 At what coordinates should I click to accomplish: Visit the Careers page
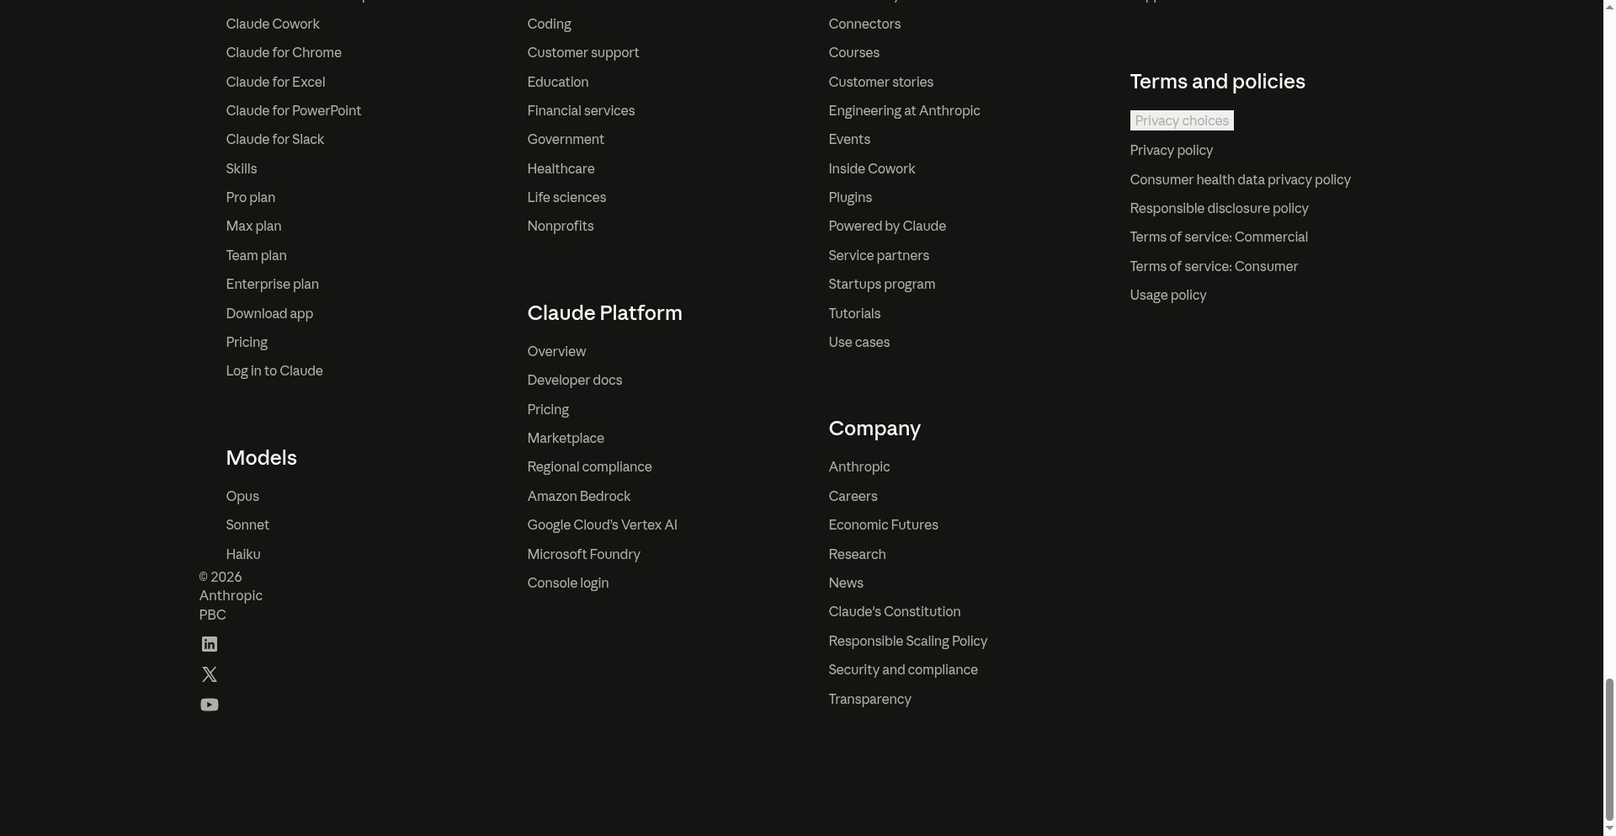pyautogui.click(x=852, y=496)
